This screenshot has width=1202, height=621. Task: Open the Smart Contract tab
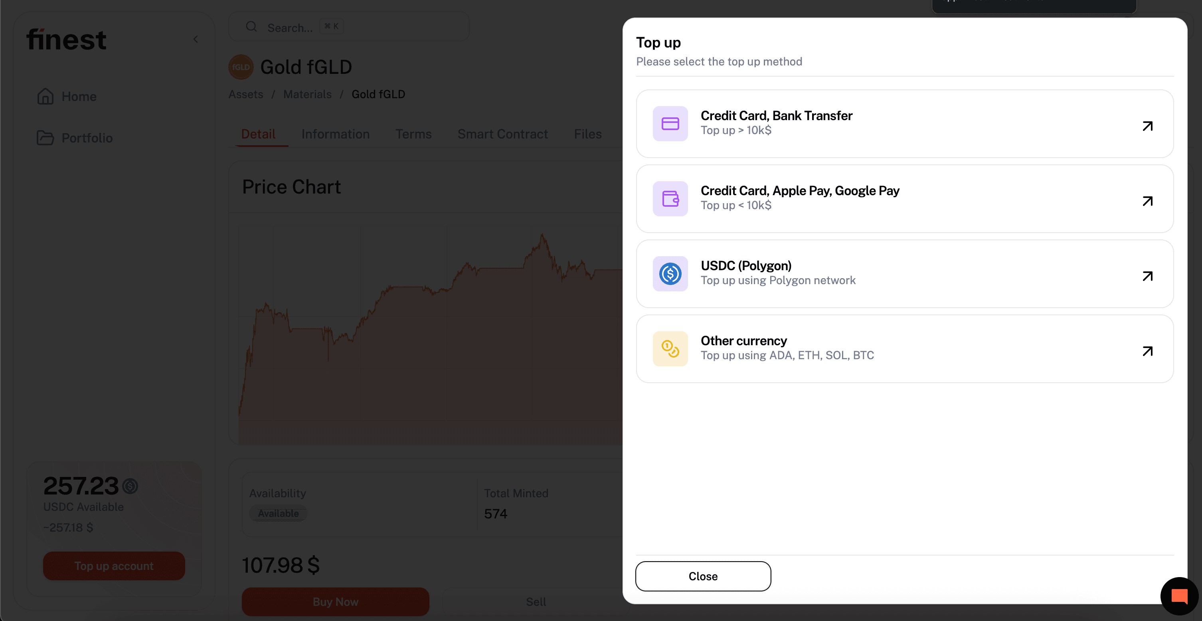point(502,134)
